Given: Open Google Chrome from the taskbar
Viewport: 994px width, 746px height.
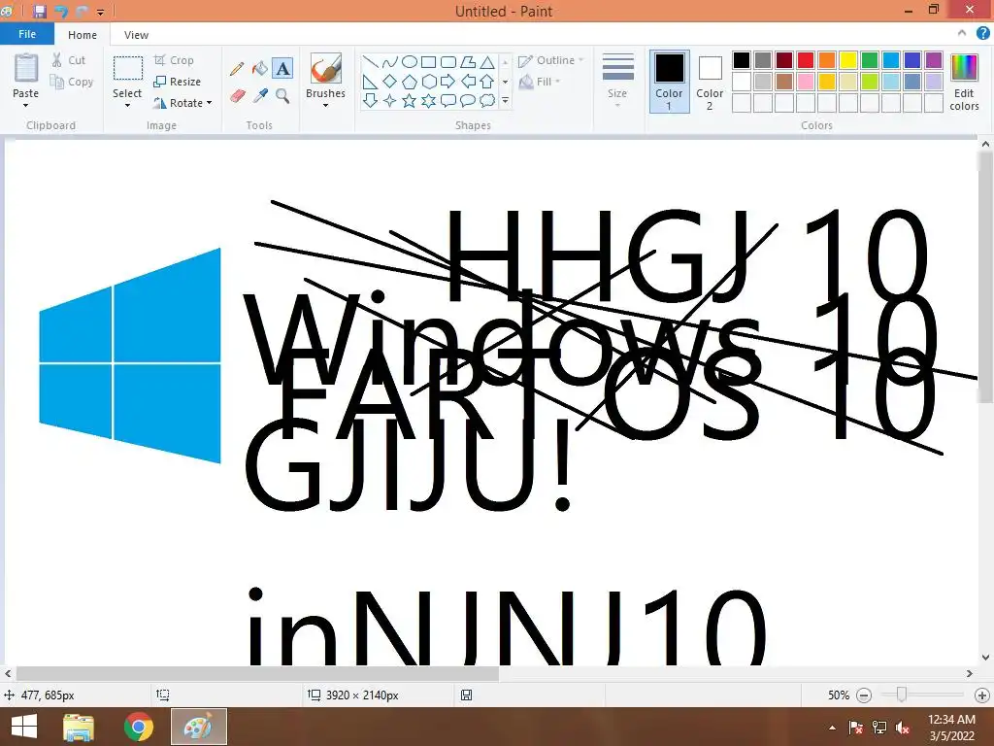Looking at the screenshot, I should [x=138, y=727].
